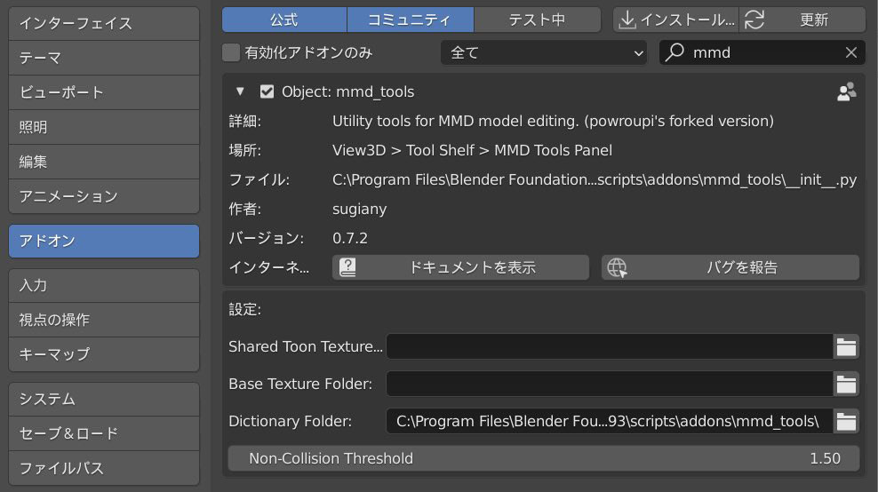
Task: Click the globe icon on バグを報告
Action: pyautogui.click(x=617, y=267)
